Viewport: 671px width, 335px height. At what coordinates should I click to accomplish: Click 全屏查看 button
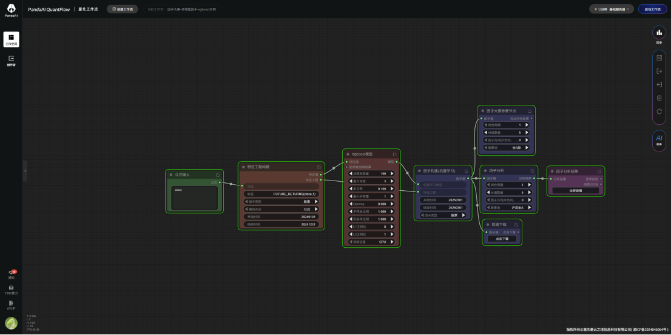[576, 191]
